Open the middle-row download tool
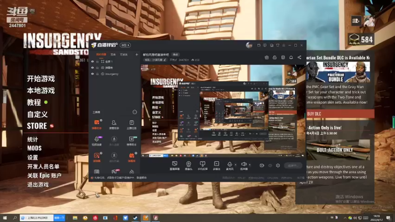This screenshot has height=222, width=395. (x=114, y=141)
